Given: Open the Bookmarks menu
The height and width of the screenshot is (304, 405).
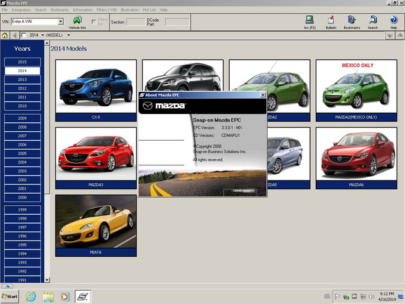Looking at the screenshot, I should click(59, 10).
